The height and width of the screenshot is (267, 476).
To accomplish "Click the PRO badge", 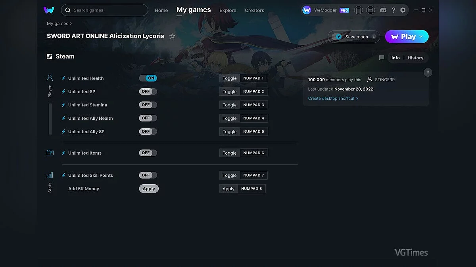I will 344,10.
